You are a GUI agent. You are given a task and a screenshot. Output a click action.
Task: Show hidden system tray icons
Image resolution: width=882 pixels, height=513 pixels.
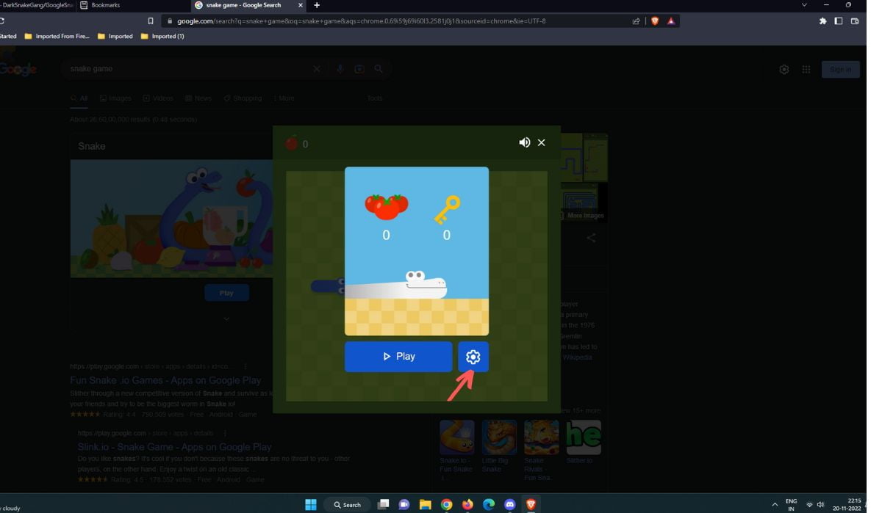pyautogui.click(x=774, y=504)
